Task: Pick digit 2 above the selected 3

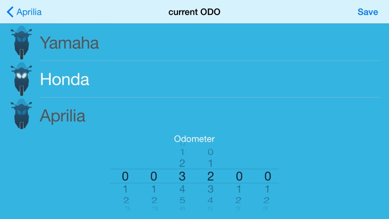Action: click(x=182, y=163)
